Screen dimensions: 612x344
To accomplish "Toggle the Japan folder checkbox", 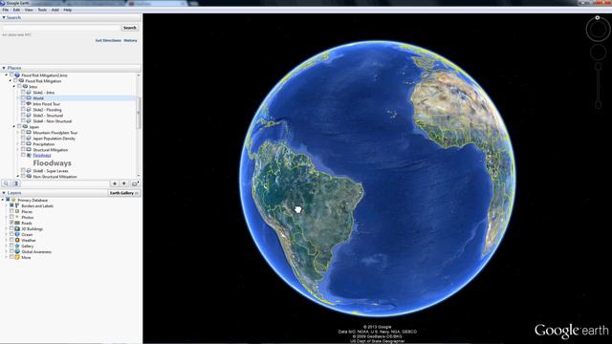I will click(19, 127).
